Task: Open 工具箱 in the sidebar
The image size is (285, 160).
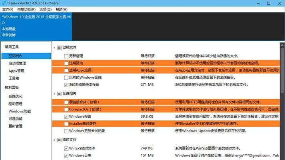Action: pos(14,78)
